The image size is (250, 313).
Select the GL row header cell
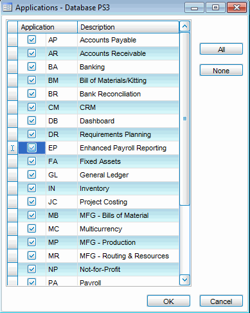[13, 175]
